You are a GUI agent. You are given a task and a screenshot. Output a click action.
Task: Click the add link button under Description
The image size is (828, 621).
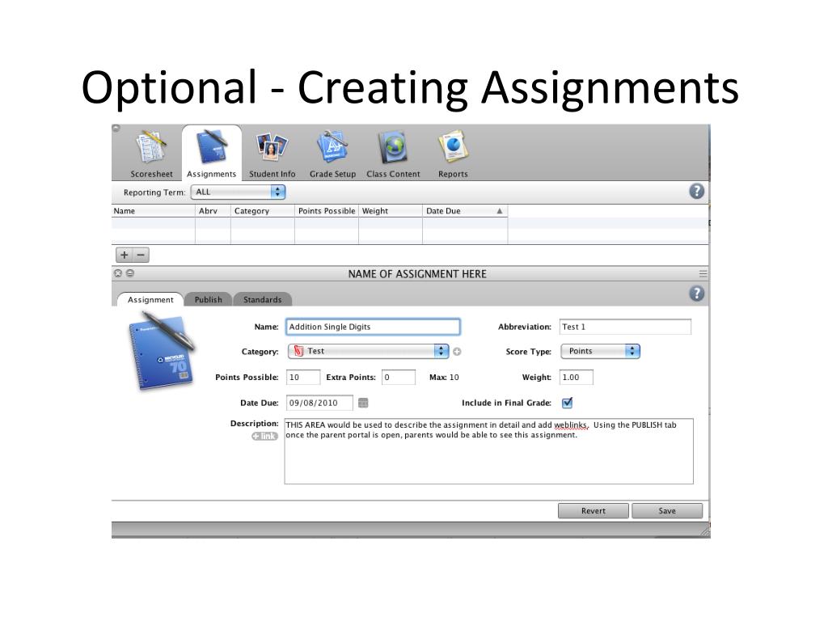coord(264,436)
